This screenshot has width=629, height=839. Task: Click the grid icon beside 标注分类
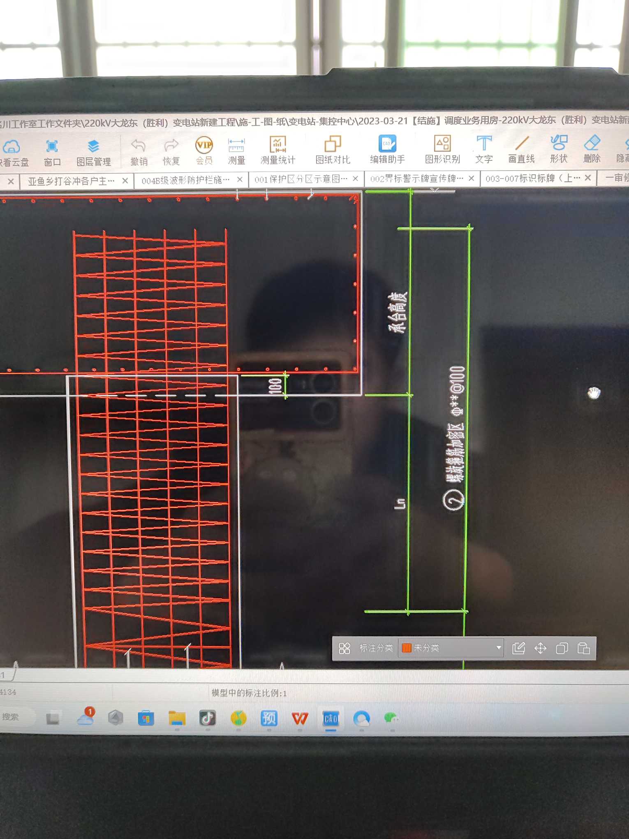(x=344, y=649)
